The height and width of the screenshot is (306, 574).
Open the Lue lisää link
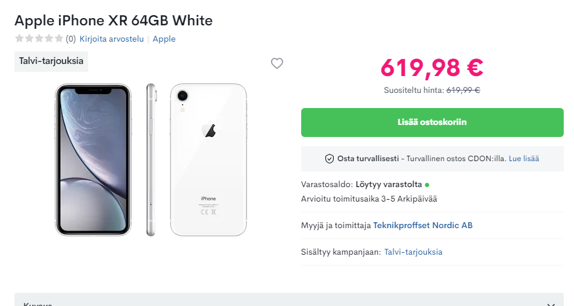[524, 159]
